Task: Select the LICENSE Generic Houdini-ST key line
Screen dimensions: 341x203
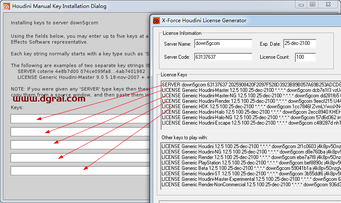Action: 251,174
